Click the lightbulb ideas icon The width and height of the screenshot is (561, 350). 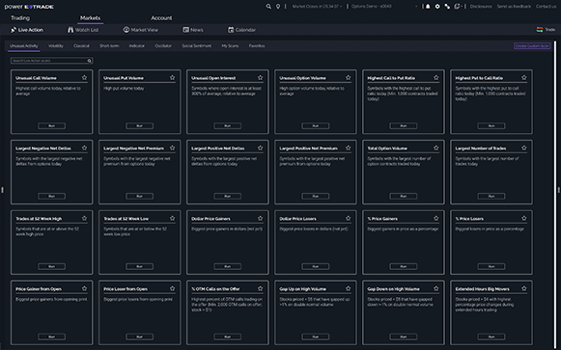[278, 7]
